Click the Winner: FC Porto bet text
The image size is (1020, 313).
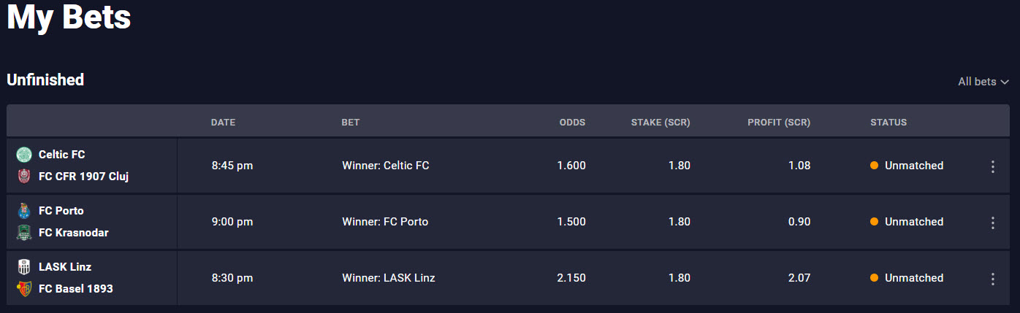pos(385,222)
